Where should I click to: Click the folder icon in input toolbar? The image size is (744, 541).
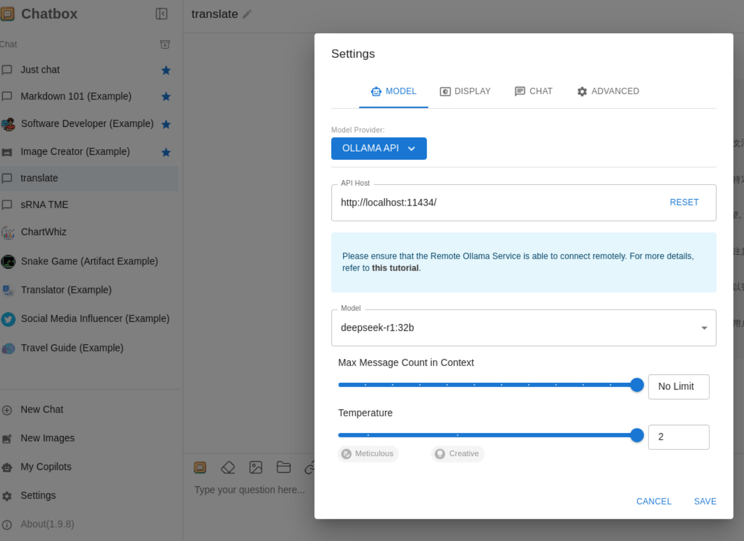pos(284,467)
